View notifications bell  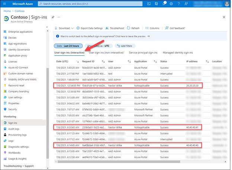coord(164,4)
